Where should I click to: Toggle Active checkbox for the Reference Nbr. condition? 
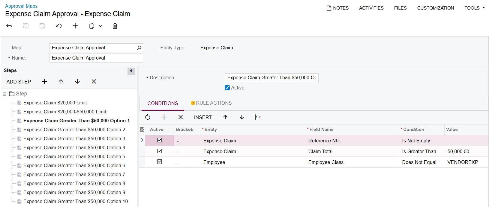click(160, 140)
